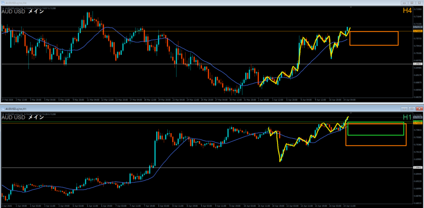This screenshot has width=424, height=208.
Task: Click the 'AUD USD メイン' label in H4 chart
Action: [x=23, y=12]
